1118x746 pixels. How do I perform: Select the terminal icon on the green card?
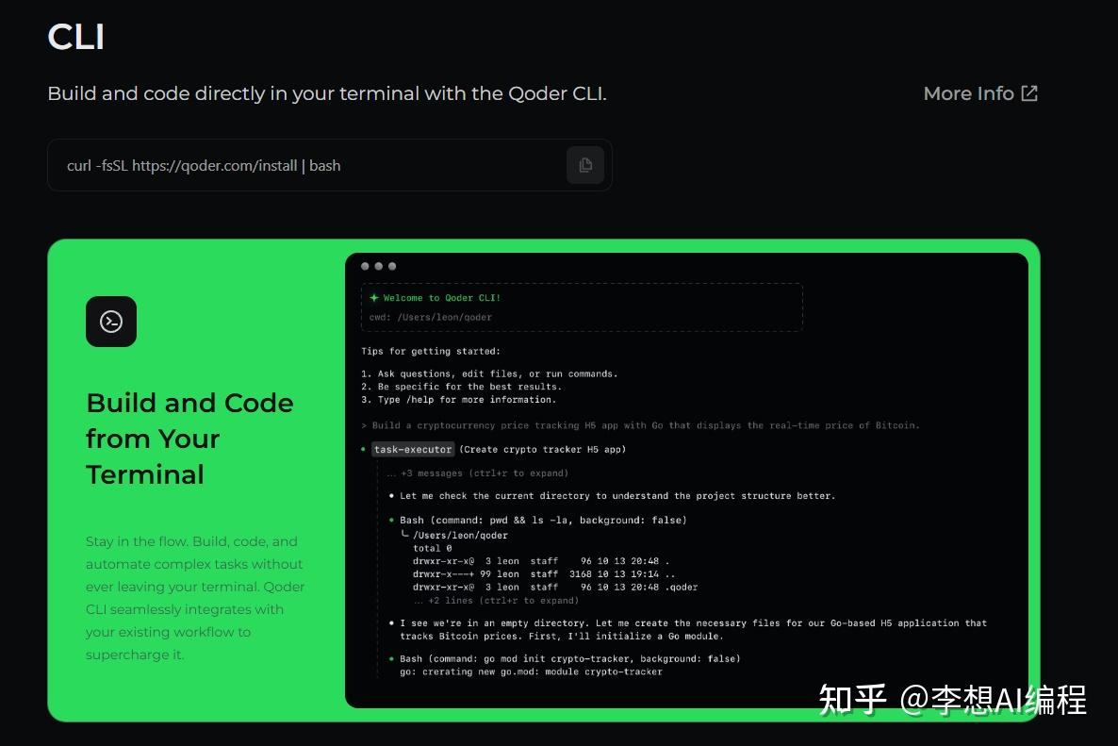[111, 322]
